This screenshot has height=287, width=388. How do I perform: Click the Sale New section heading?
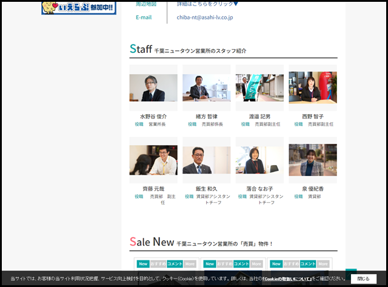(201, 241)
